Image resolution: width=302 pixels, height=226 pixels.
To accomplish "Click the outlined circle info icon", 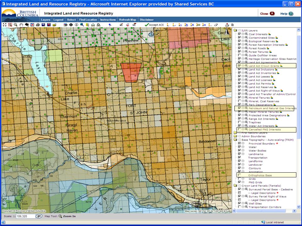I will pos(76,25).
